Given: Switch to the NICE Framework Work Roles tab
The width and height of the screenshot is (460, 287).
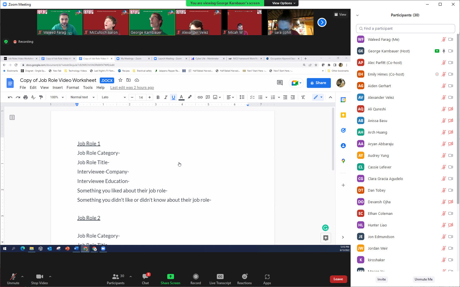Looking at the screenshot, I should tap(245, 59).
